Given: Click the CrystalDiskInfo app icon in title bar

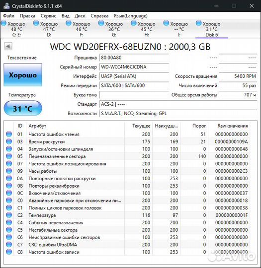Looking at the screenshot, I should [6, 6].
